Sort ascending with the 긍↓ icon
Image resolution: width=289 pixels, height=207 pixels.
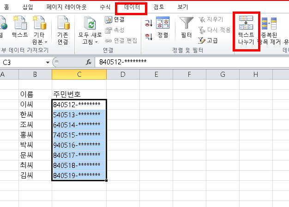click(149, 23)
